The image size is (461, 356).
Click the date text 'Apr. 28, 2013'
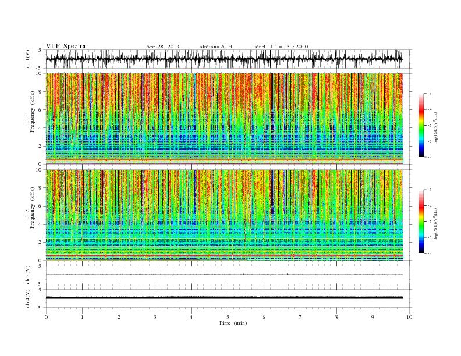click(x=162, y=47)
